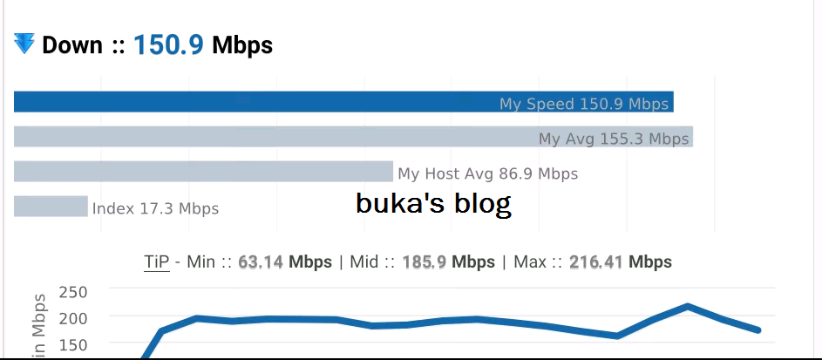Click the Max 216.41 Mbps value
The width and height of the screenshot is (822, 360).
pos(620,262)
